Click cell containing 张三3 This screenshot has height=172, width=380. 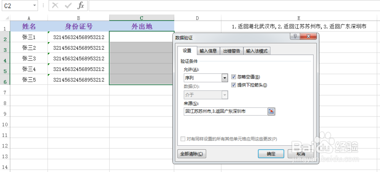29,58
